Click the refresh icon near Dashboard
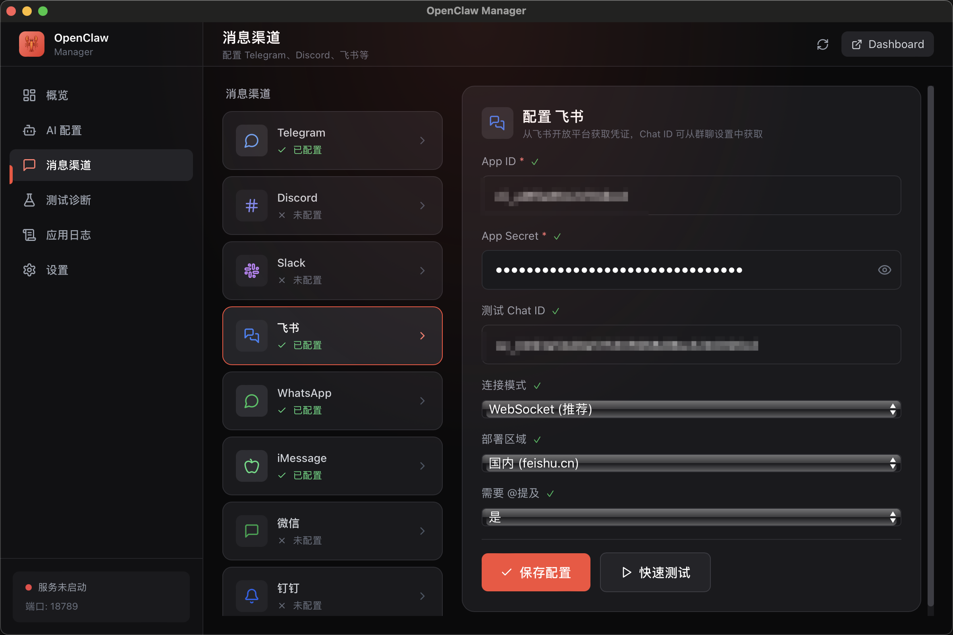This screenshot has height=635, width=953. (x=822, y=44)
